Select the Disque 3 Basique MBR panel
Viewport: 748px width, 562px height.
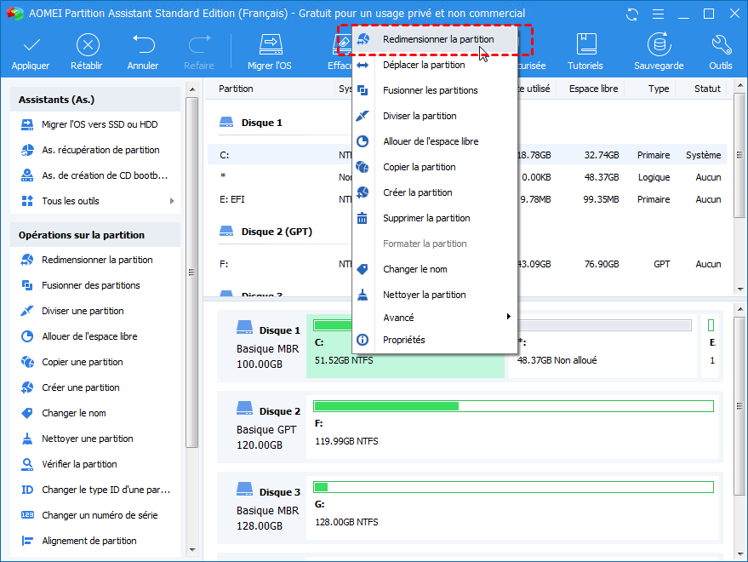[x=262, y=508]
